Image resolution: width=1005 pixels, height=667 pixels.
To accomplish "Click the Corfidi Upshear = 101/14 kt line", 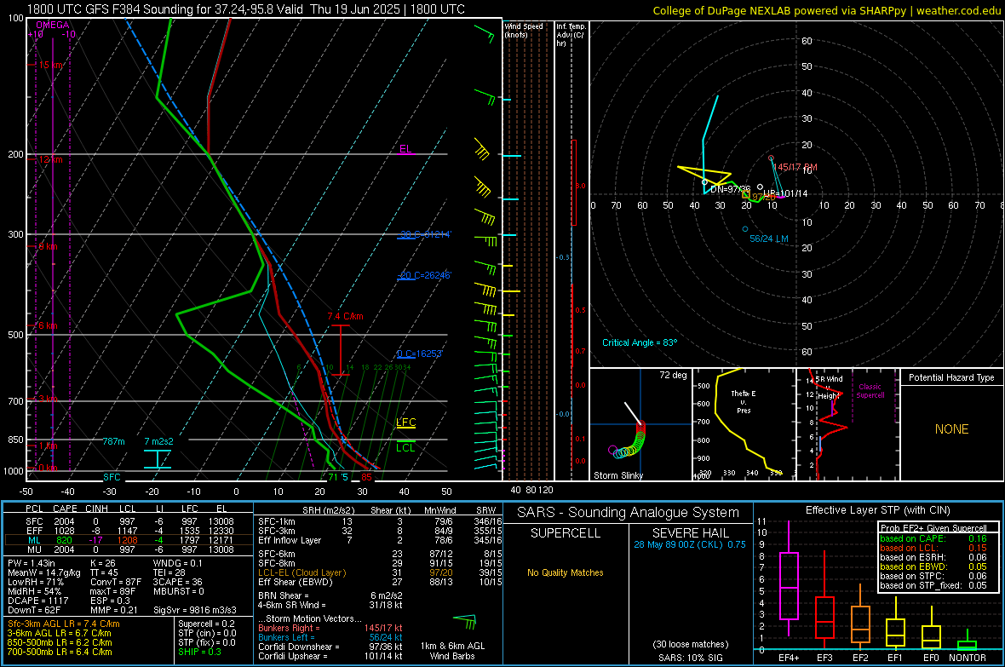I will pos(330,656).
